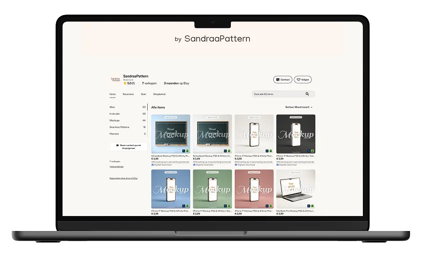This screenshot has height=256, width=428.
Task: Click the 'Alle items' heading text
Action: 158,107
